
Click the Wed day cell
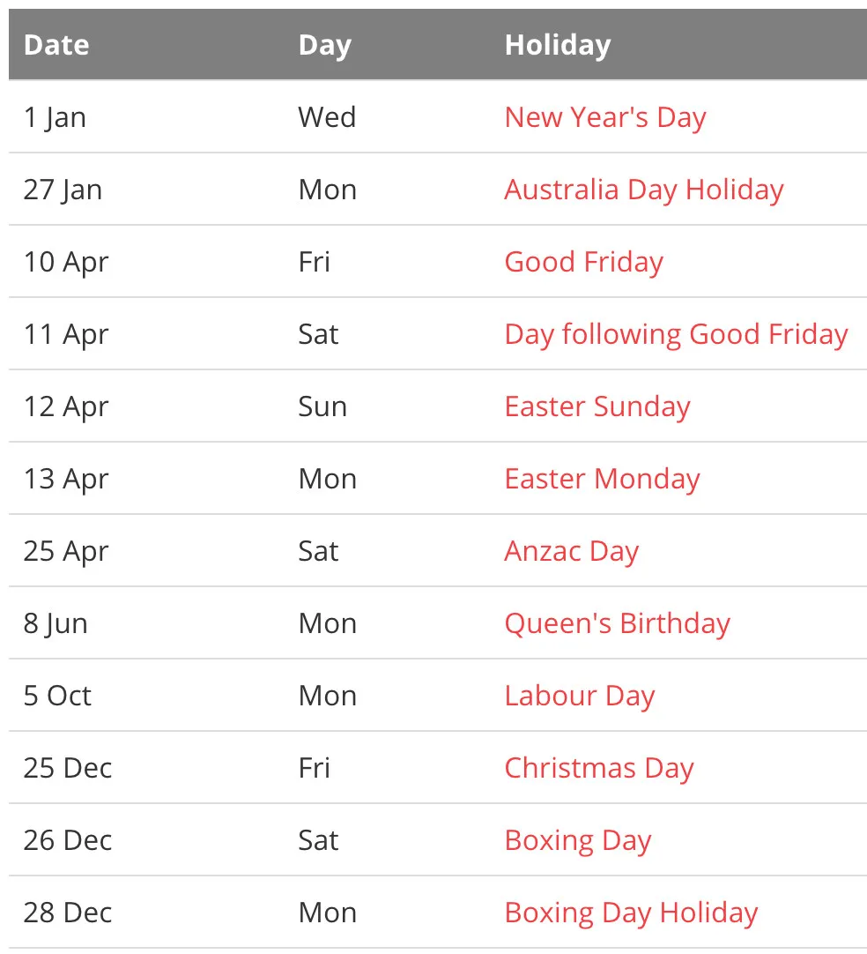point(327,117)
